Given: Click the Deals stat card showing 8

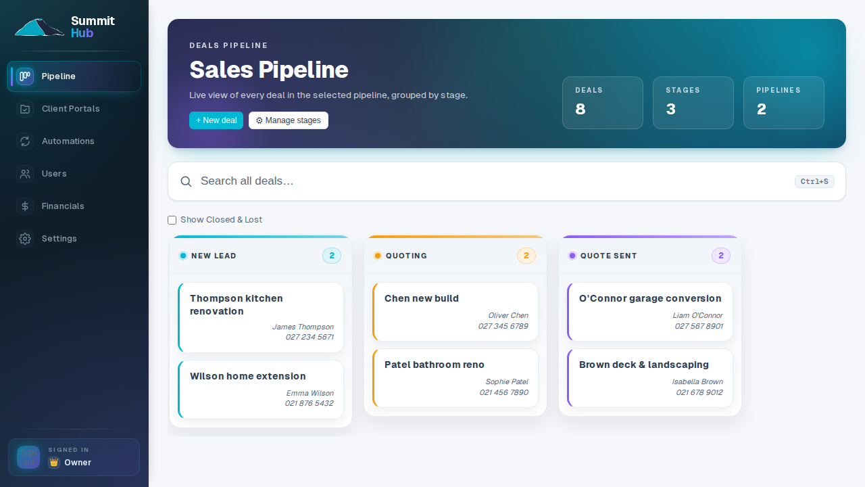Looking at the screenshot, I should point(603,103).
